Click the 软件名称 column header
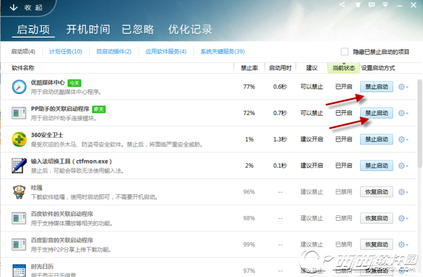Screen dimensions: 423x277 pos(23,68)
